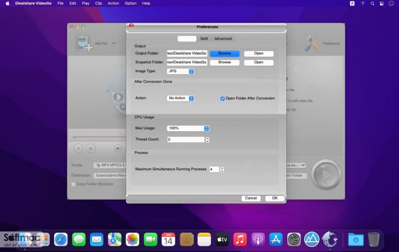Switch to the Advanced tab

223,39
